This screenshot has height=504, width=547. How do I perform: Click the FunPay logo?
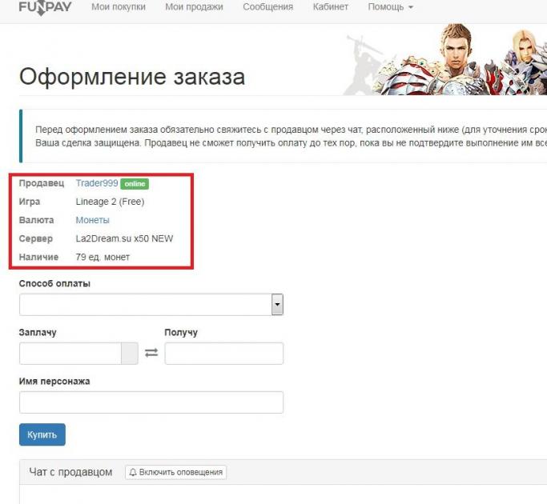45,8
